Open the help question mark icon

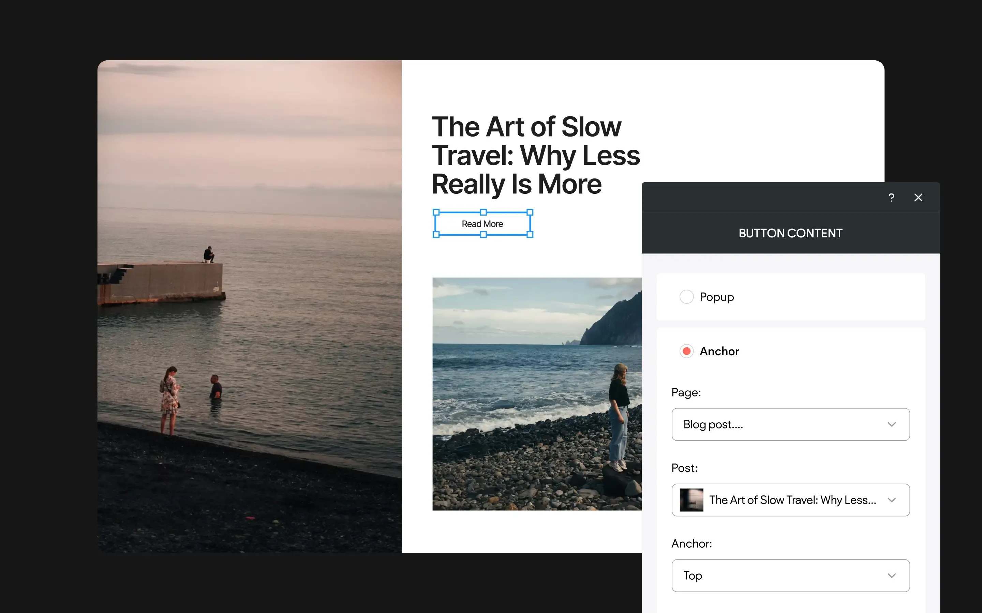pyautogui.click(x=891, y=198)
